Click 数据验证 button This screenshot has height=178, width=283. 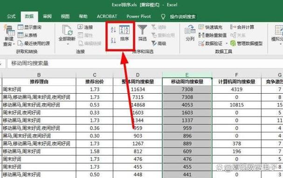(x=210, y=43)
